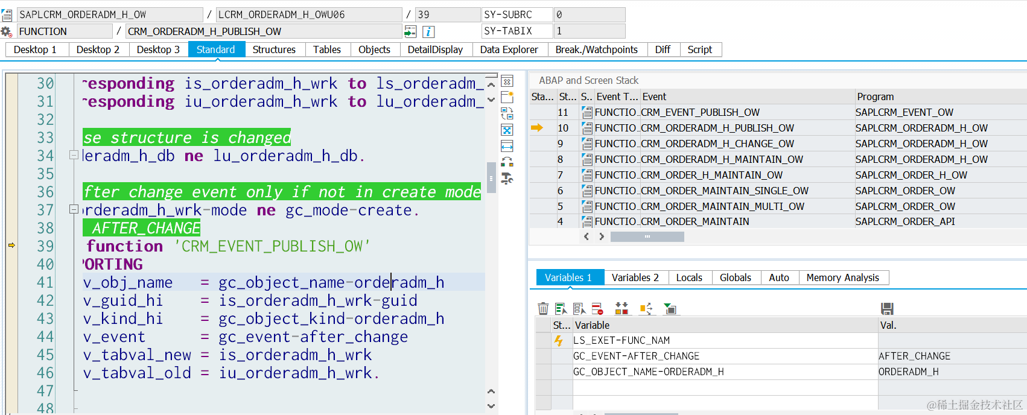The image size is (1027, 415).
Task: Click the yellow arrow marker on stack level 10
Action: [x=537, y=128]
